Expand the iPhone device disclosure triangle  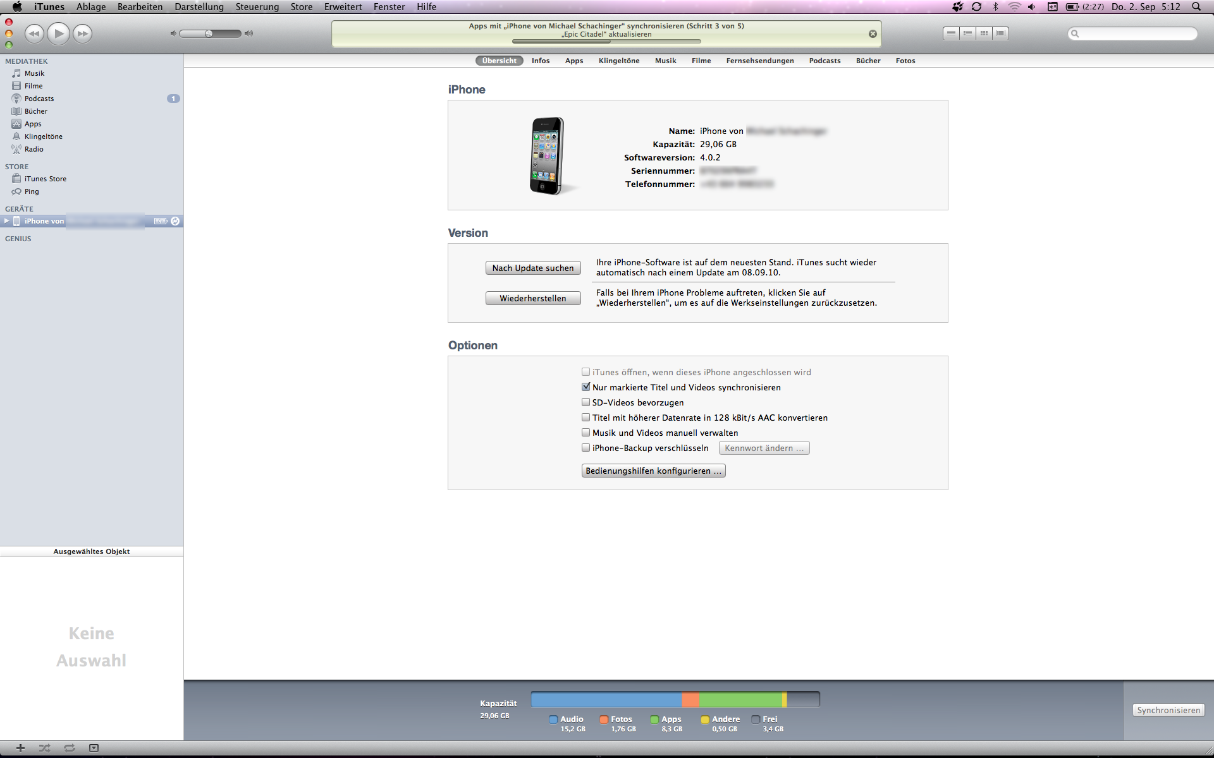(6, 221)
